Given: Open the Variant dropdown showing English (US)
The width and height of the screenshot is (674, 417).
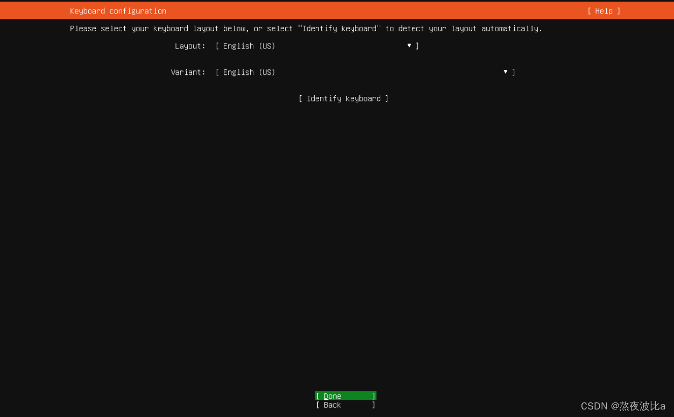Looking at the screenshot, I should click(x=365, y=72).
